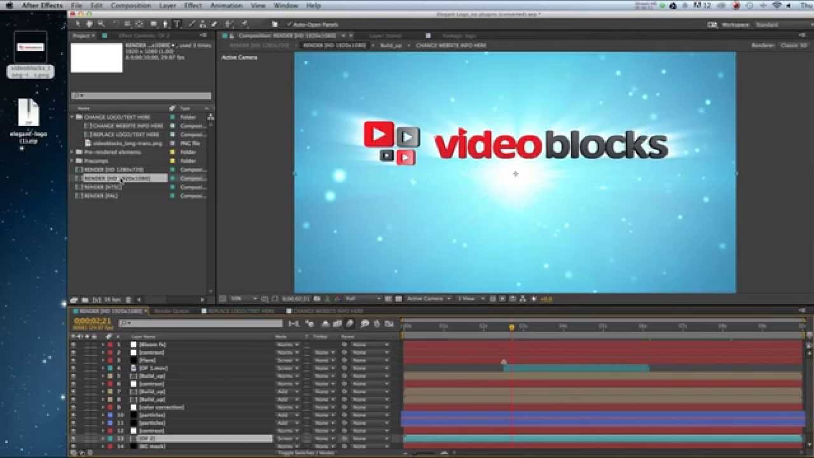Toggle frame blending icon in timeline header

tap(338, 323)
